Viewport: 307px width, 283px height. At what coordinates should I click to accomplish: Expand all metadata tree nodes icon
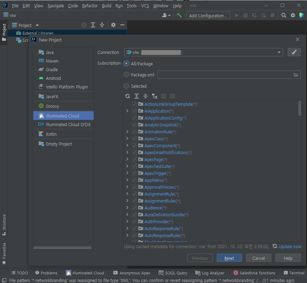pyautogui.click(x=137, y=96)
